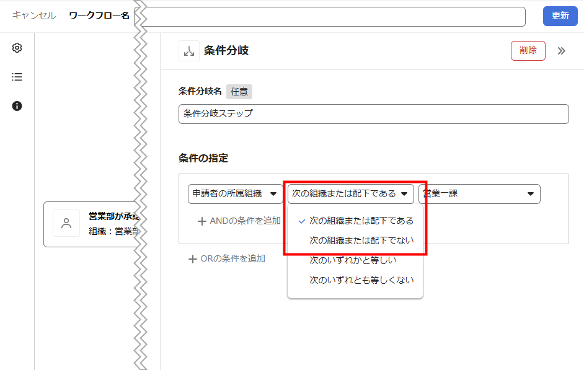Click plus icon to add ANDの条件

201,221
